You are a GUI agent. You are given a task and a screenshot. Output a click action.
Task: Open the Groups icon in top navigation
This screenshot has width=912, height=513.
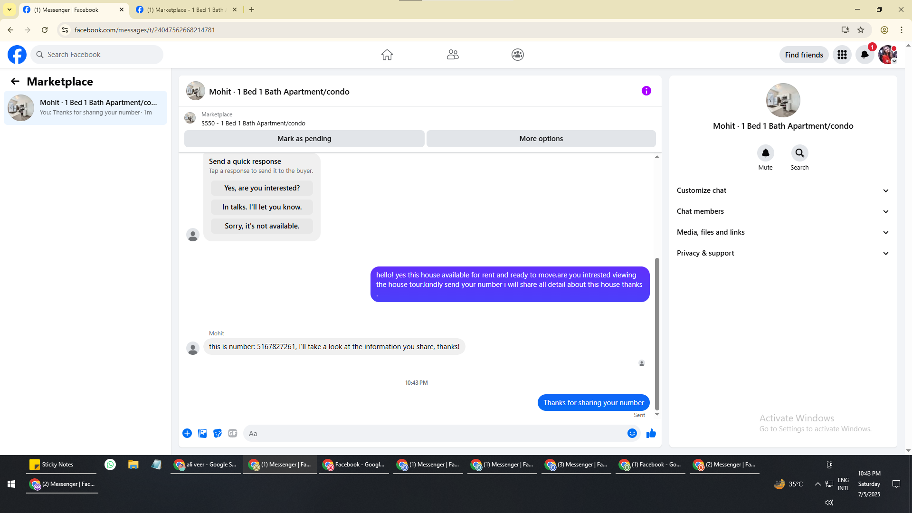pos(517,55)
